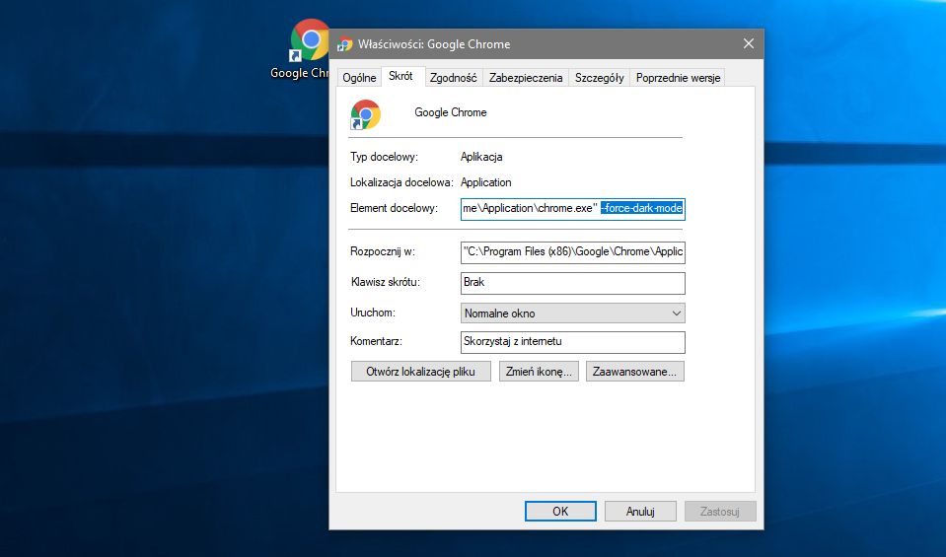The image size is (946, 557).
Task: Focus the Klawisz skrótu field
Action: tap(572, 283)
